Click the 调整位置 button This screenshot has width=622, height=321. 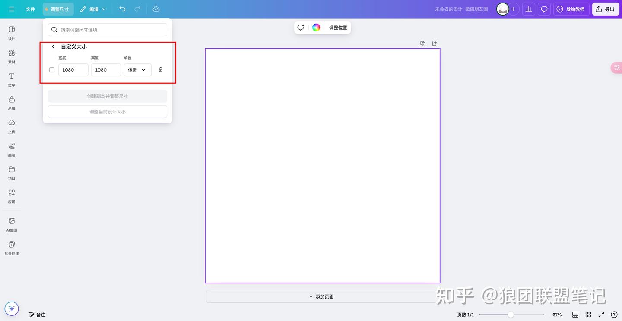pyautogui.click(x=338, y=28)
